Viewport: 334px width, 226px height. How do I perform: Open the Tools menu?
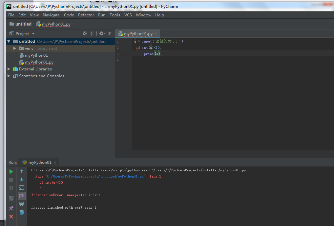[115, 15]
